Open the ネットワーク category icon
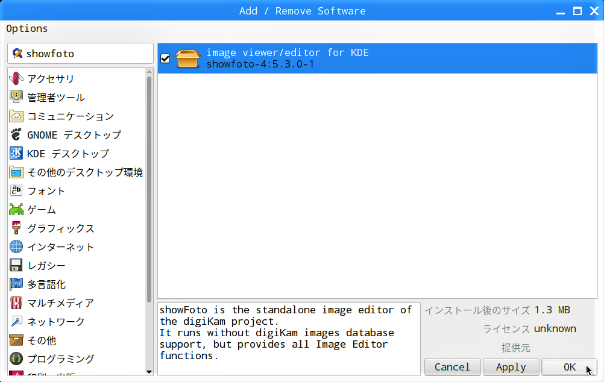 point(16,321)
